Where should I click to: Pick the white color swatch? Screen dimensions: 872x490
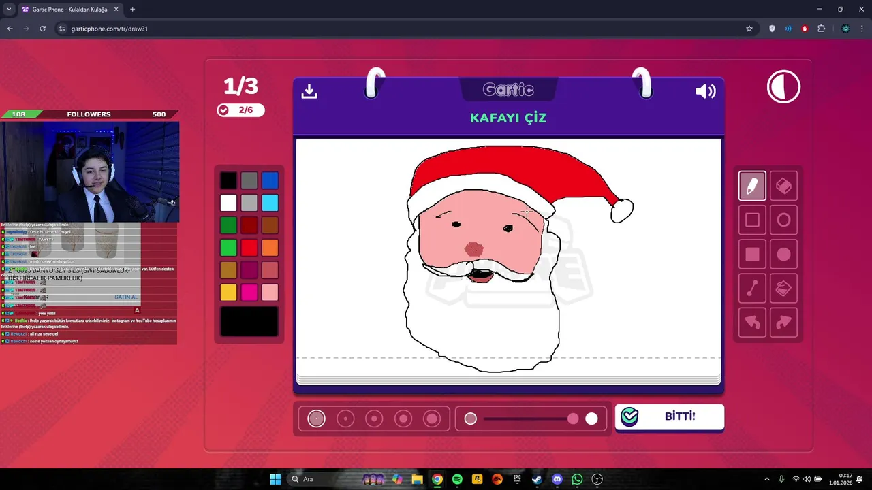(228, 203)
